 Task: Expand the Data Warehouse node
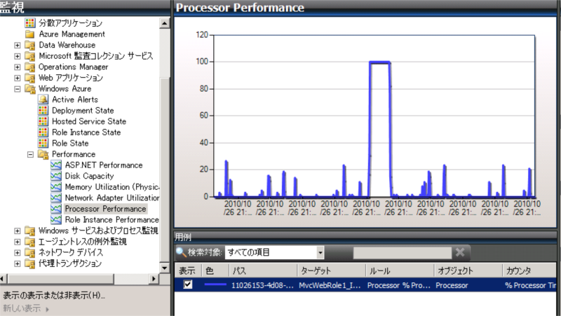pyautogui.click(x=17, y=45)
